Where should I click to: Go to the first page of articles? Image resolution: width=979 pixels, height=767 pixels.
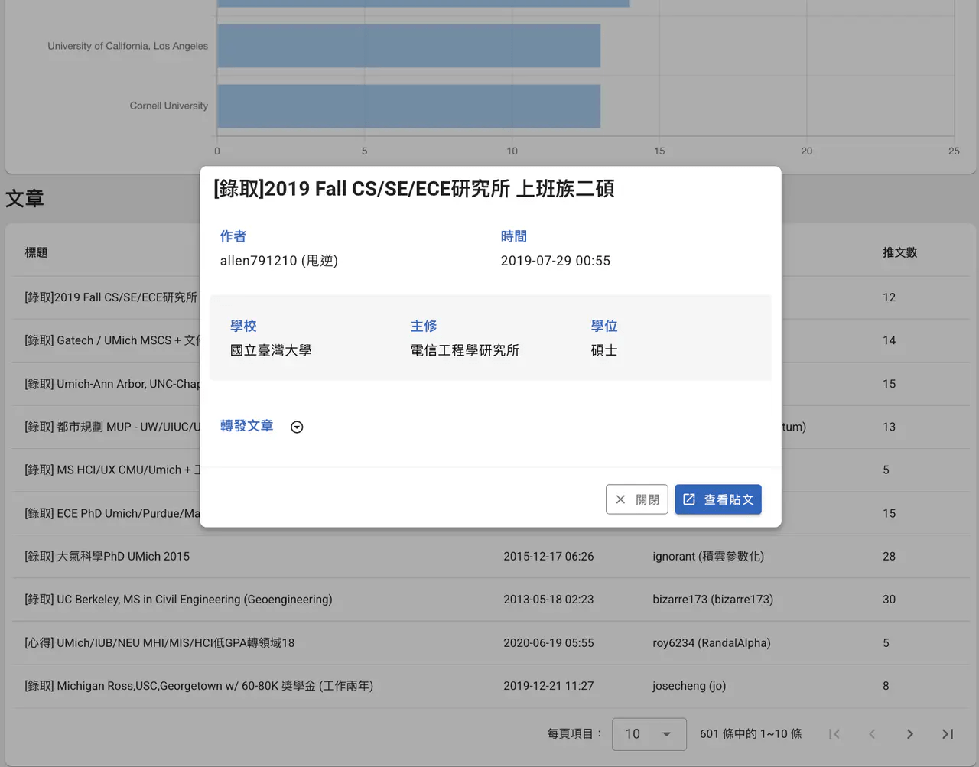(834, 734)
